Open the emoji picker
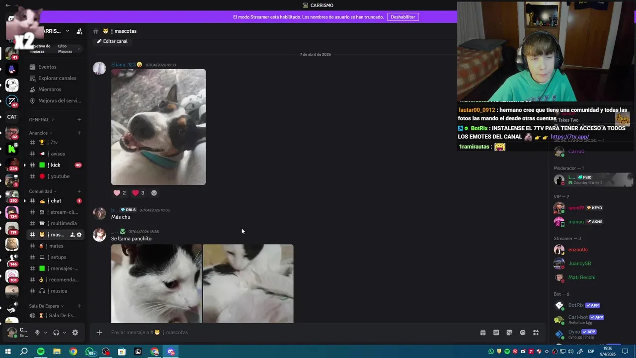Viewport: 636px width, 358px height. 523,333
